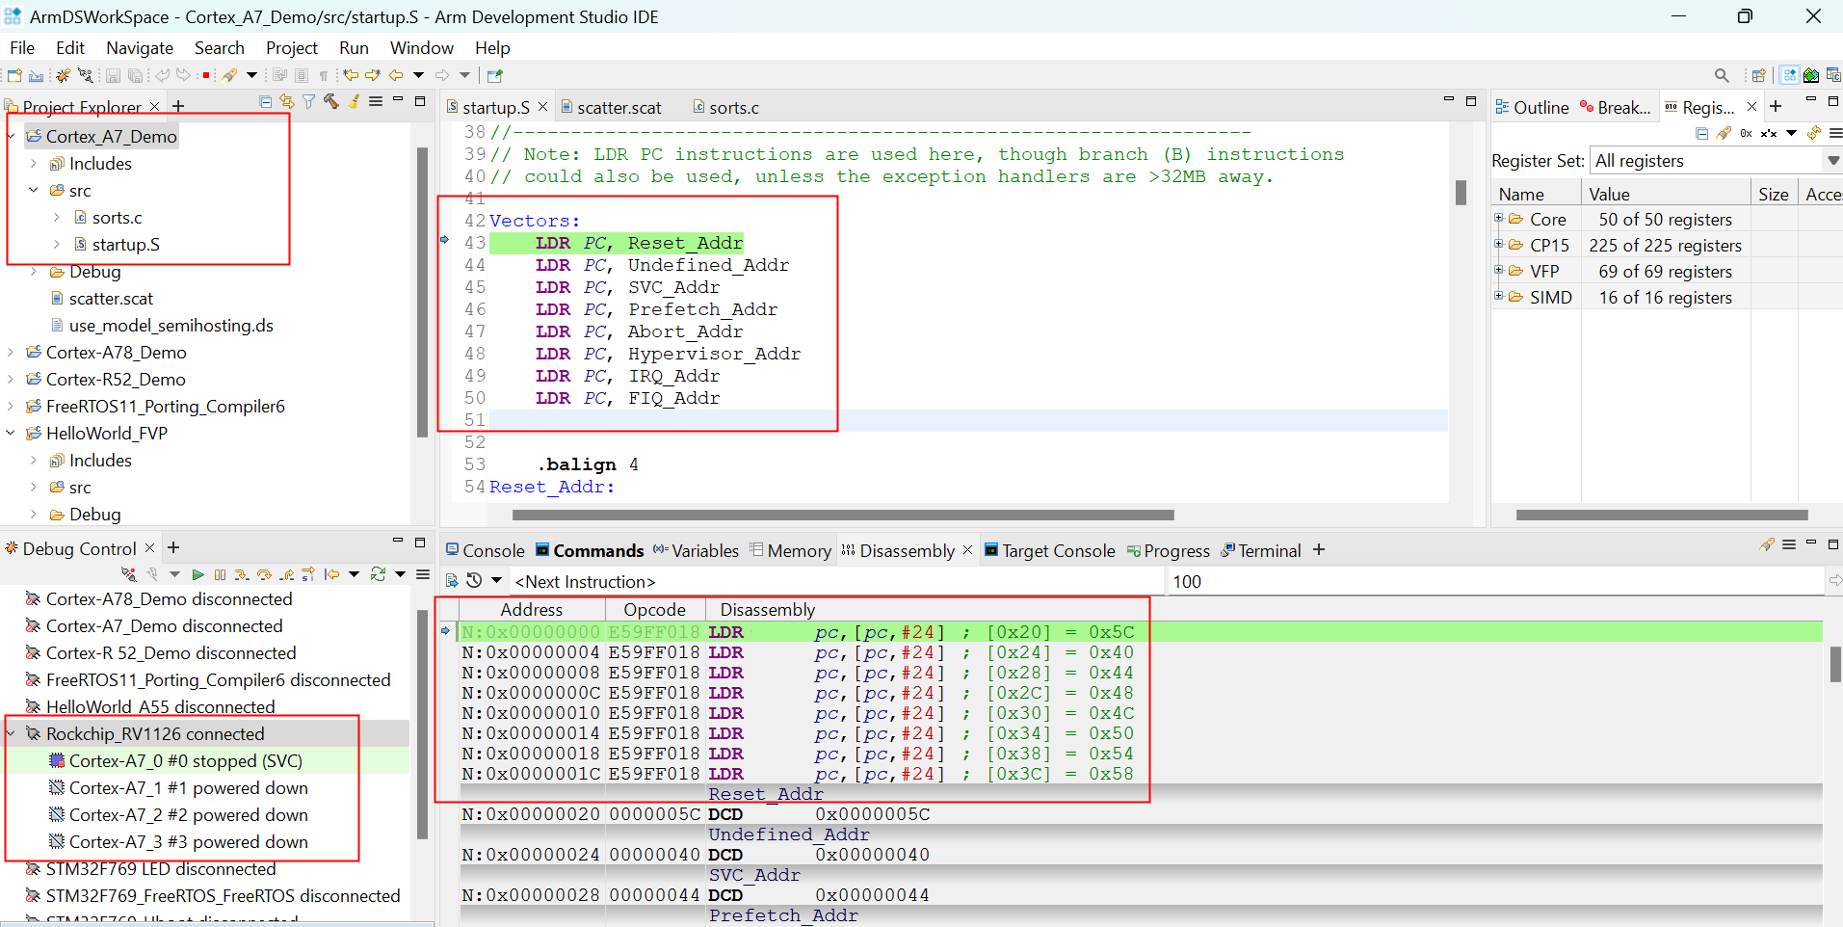The width and height of the screenshot is (1843, 927).
Task: Open the Navigate menu
Action: click(x=139, y=48)
